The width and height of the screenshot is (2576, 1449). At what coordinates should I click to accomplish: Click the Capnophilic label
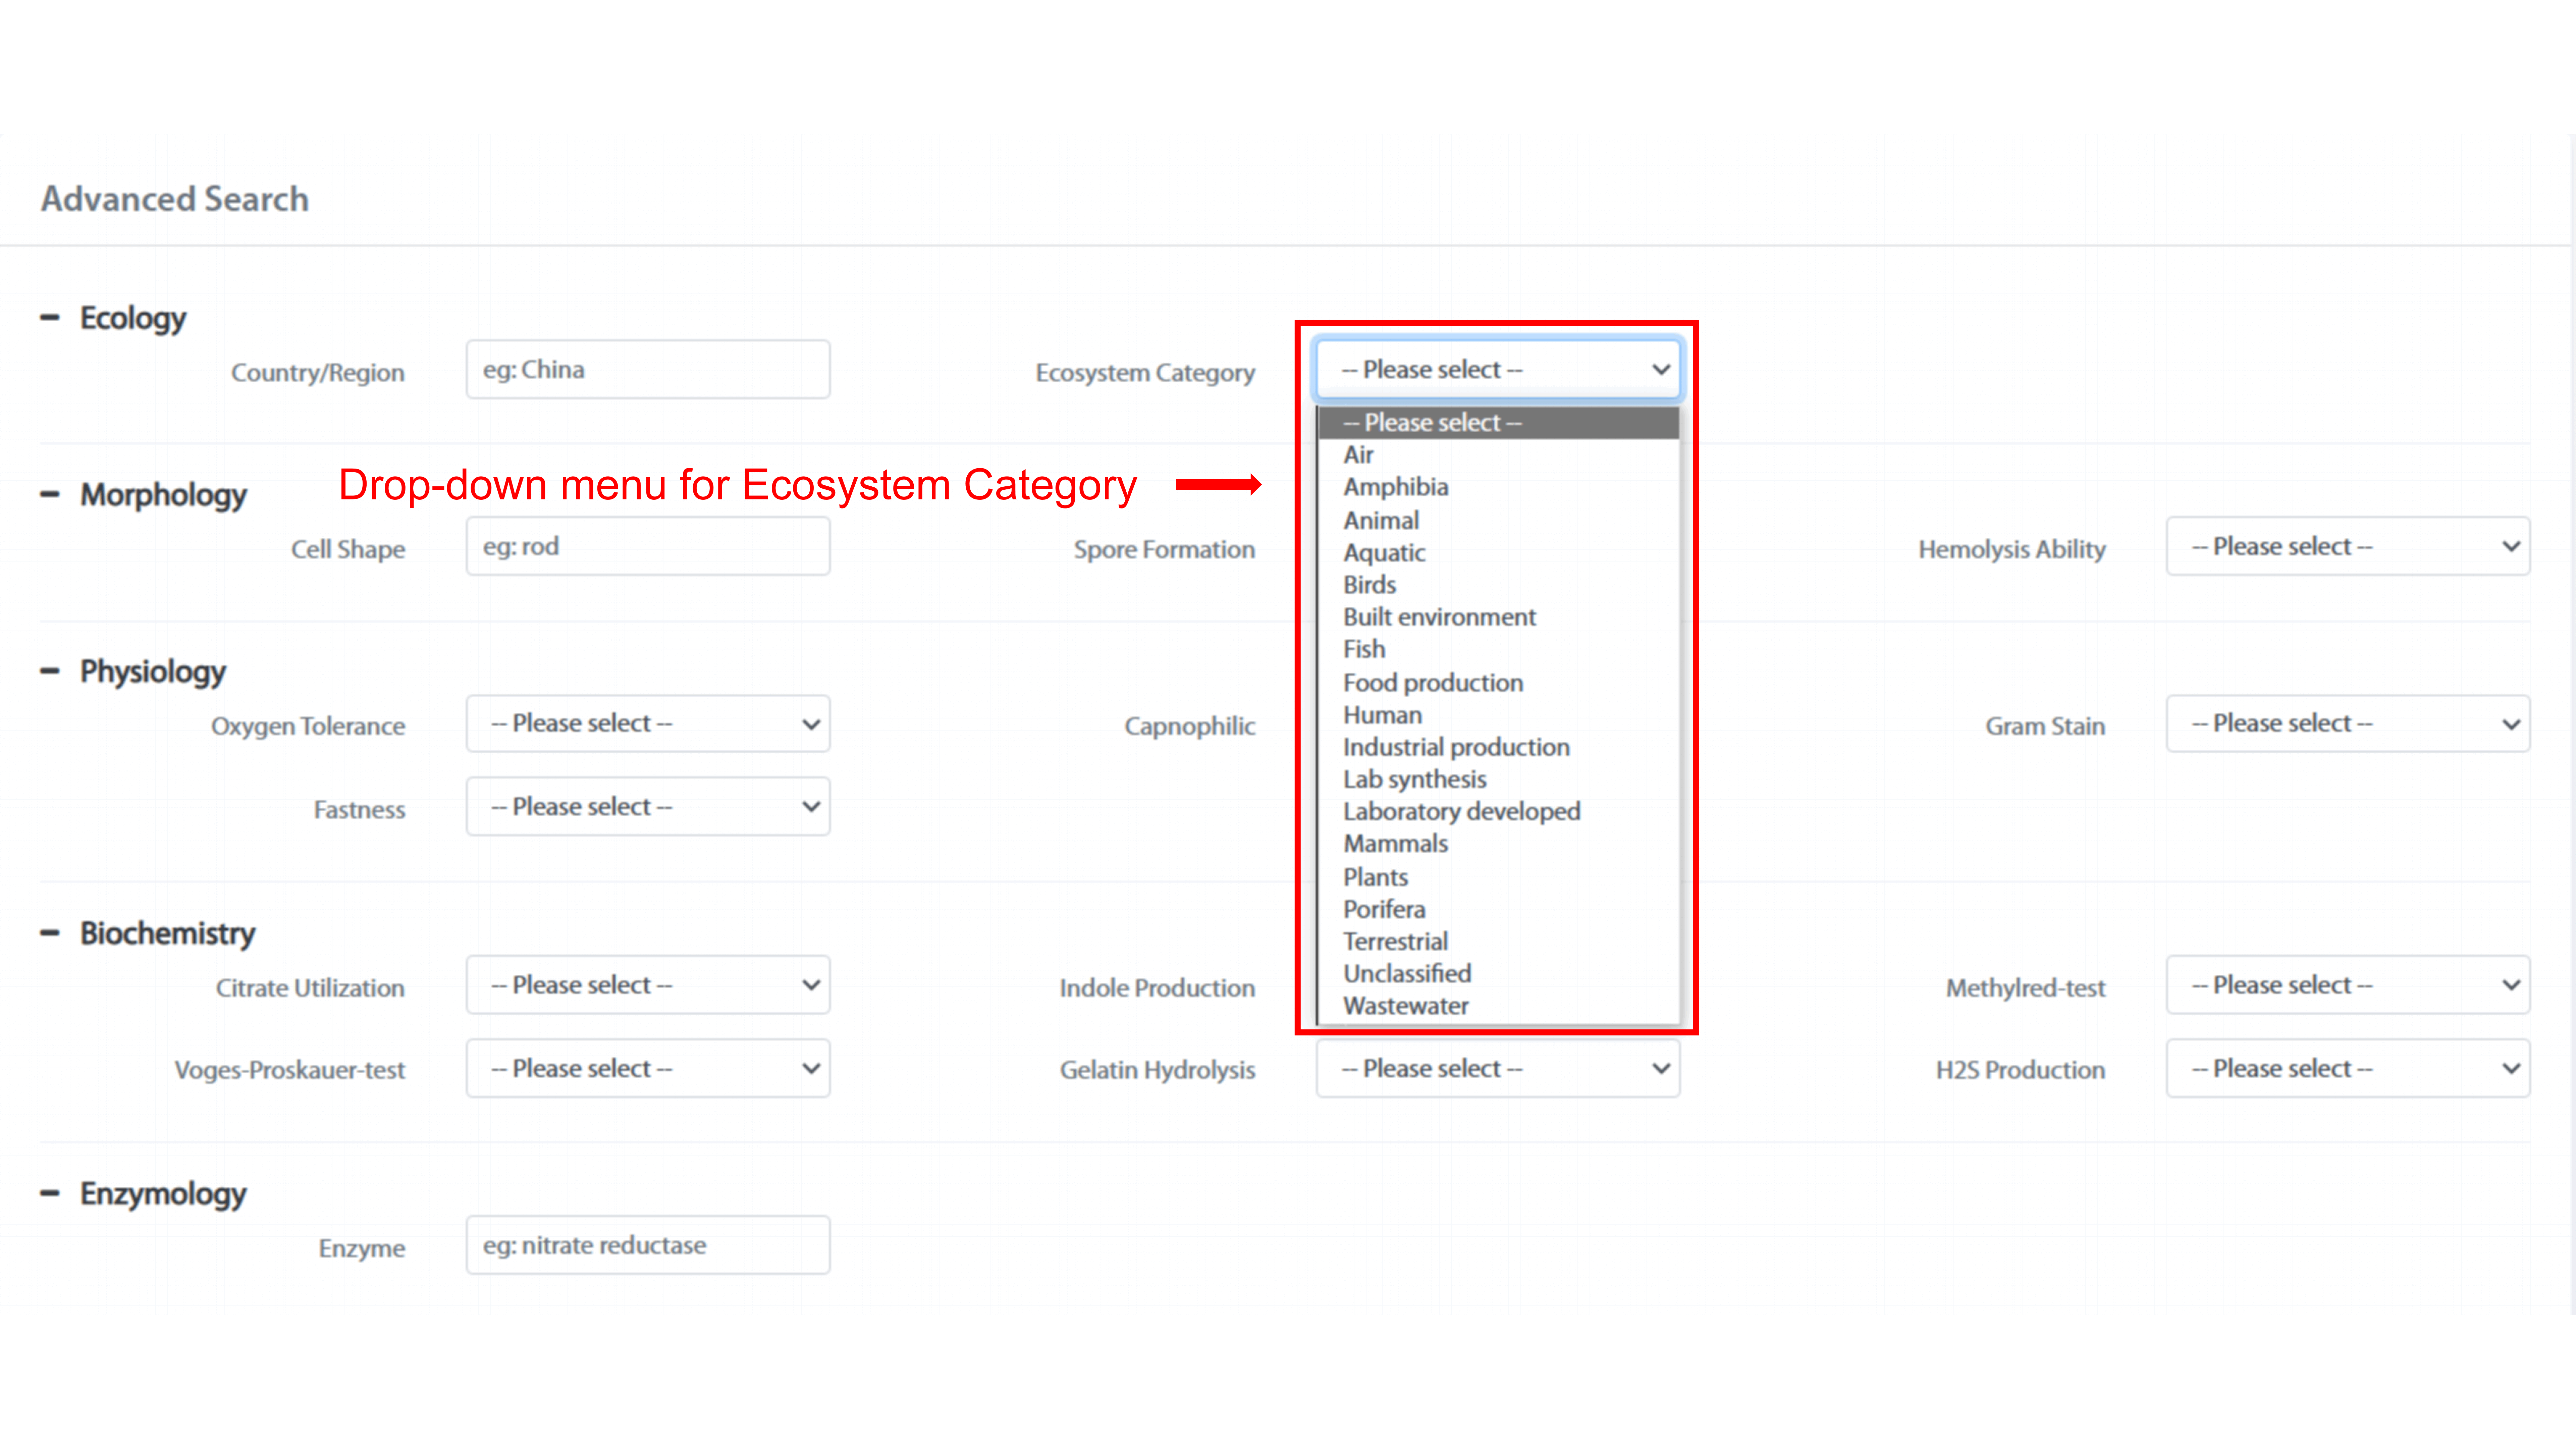coord(1190,726)
